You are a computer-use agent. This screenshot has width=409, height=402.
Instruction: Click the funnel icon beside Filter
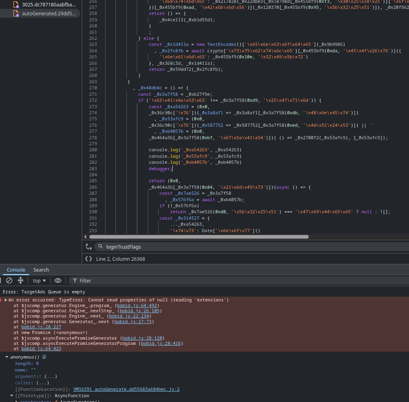click(75, 280)
